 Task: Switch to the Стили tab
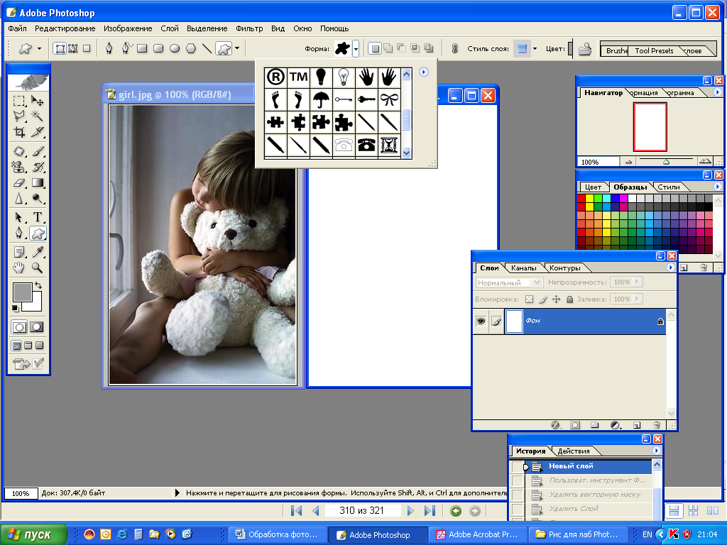point(669,187)
